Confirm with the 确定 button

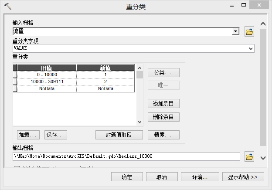127,177
